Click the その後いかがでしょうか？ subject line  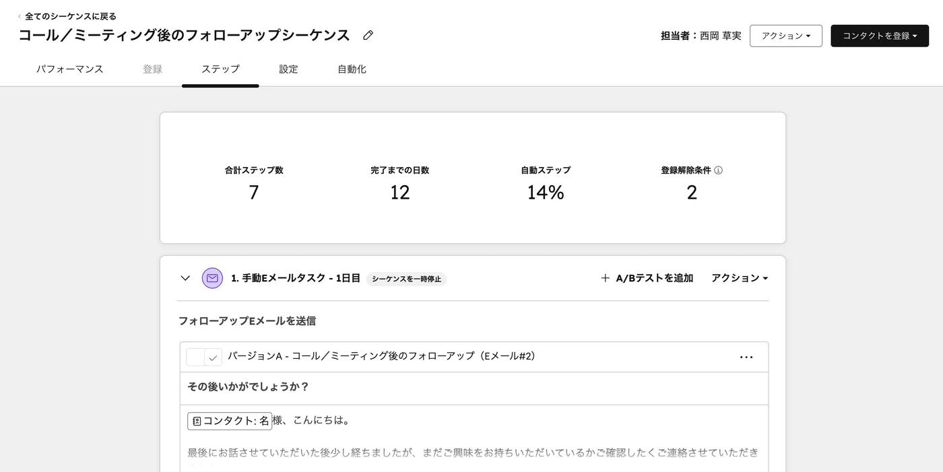(x=248, y=386)
